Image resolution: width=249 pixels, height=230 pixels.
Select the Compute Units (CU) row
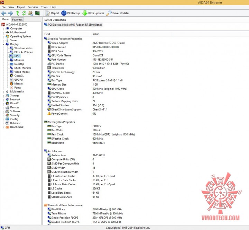(x=71, y=159)
